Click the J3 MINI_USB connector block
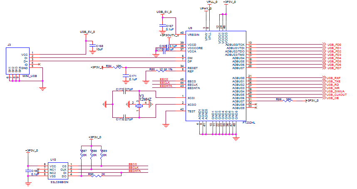Screen dimensions: 357x189 [17, 61]
